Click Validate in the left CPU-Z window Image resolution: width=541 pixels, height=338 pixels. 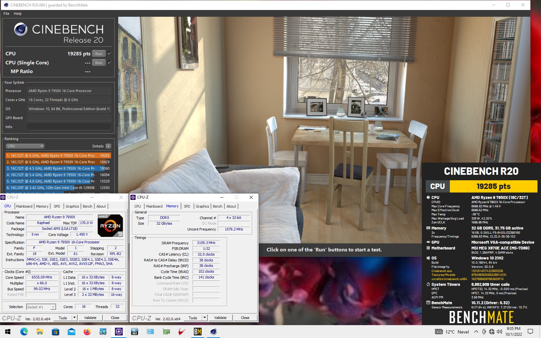click(90, 318)
